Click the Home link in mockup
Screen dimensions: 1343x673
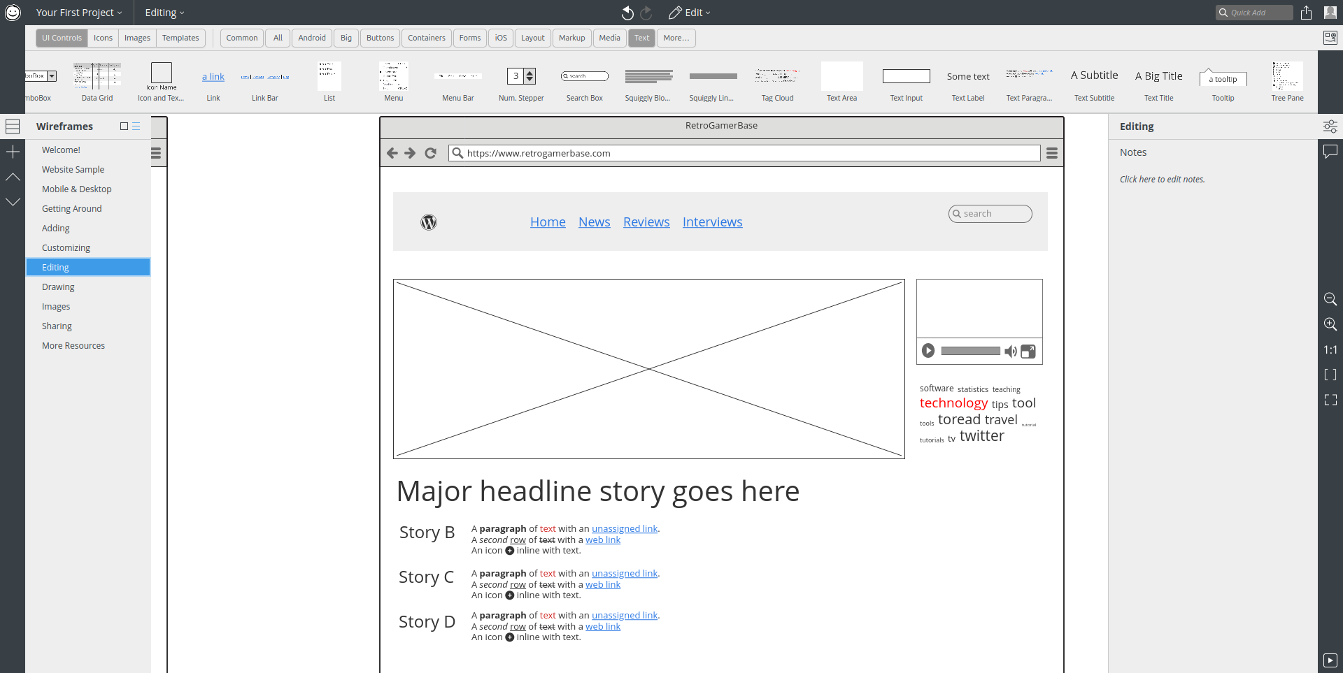[x=548, y=222]
